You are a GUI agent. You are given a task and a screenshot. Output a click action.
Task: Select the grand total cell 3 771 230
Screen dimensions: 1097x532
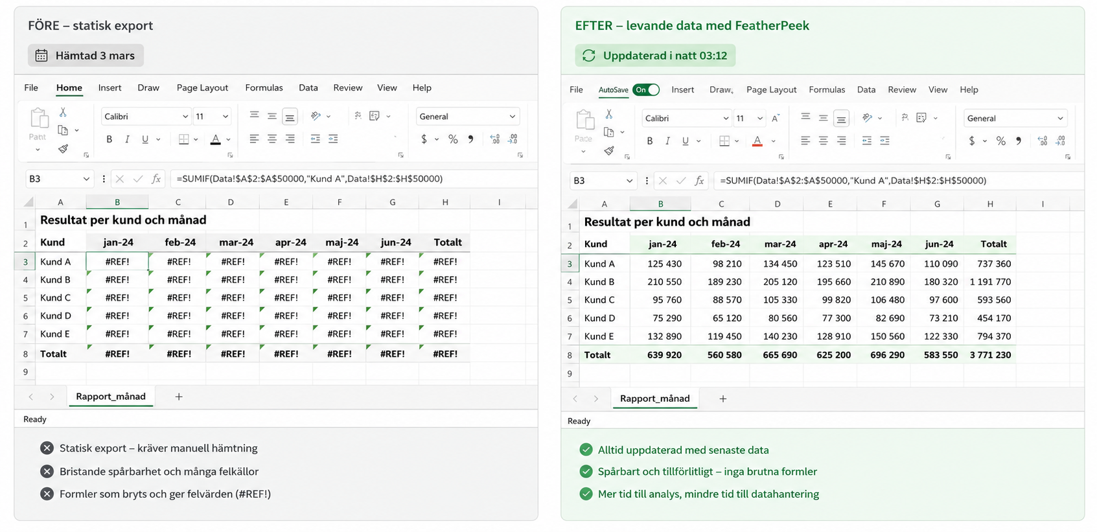[990, 355]
